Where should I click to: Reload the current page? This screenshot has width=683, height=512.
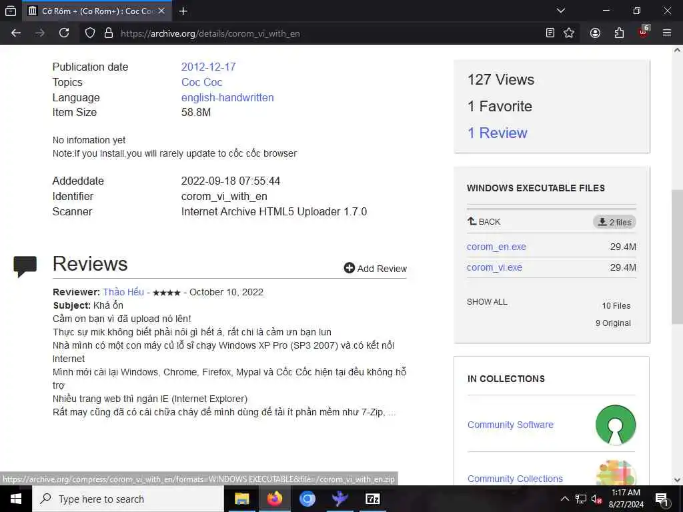click(64, 33)
